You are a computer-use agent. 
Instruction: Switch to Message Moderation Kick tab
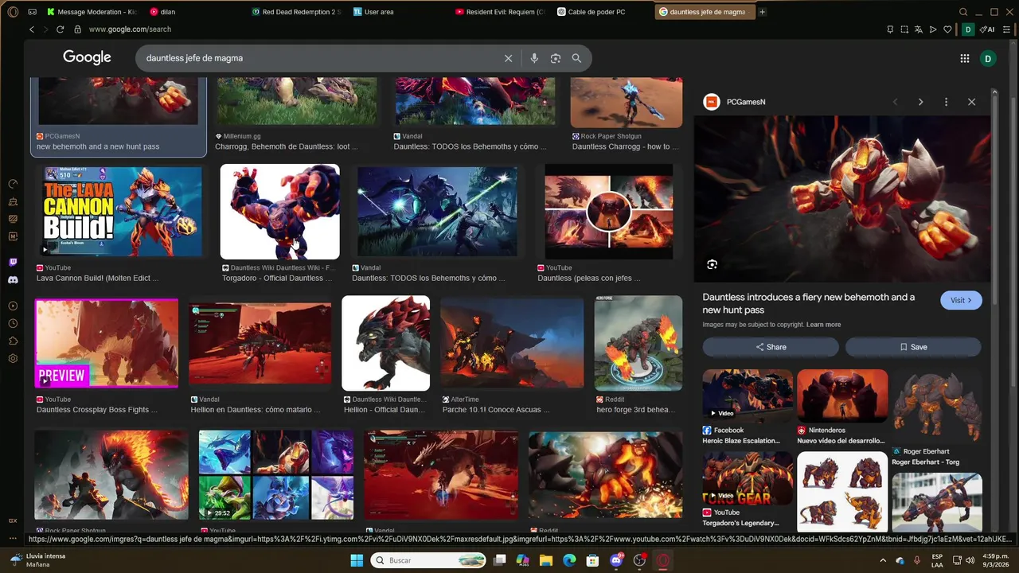tap(92, 12)
